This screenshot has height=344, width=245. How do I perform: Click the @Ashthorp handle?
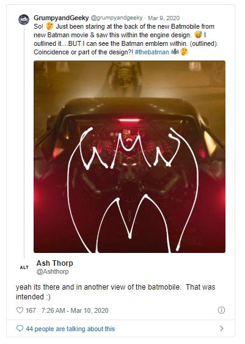tap(53, 271)
